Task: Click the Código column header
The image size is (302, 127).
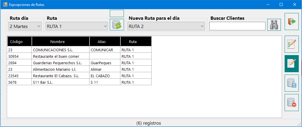Action: pos(19,42)
